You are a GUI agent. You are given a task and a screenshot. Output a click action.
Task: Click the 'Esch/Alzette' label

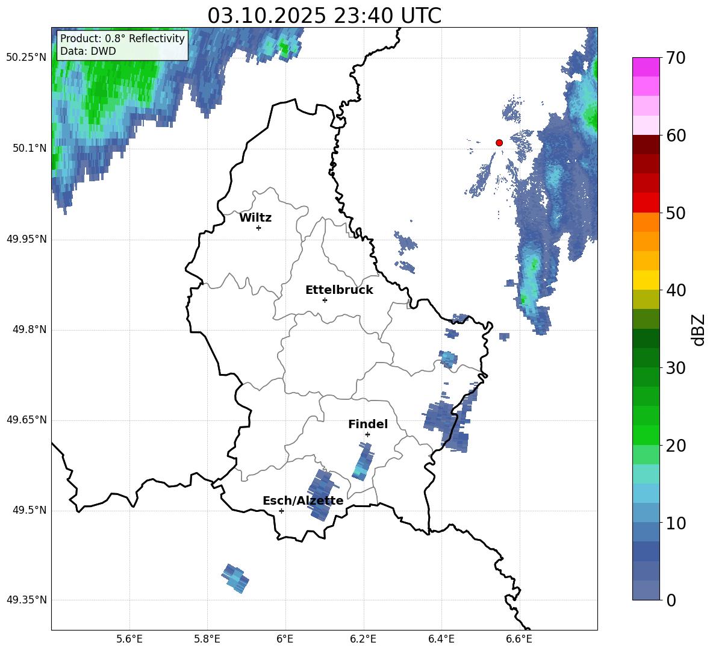[303, 500]
